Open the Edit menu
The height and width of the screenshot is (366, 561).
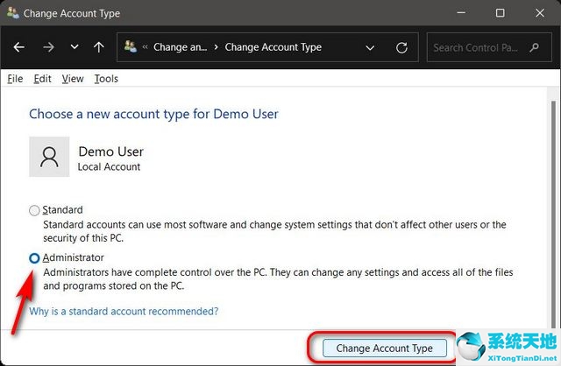pyautogui.click(x=43, y=79)
